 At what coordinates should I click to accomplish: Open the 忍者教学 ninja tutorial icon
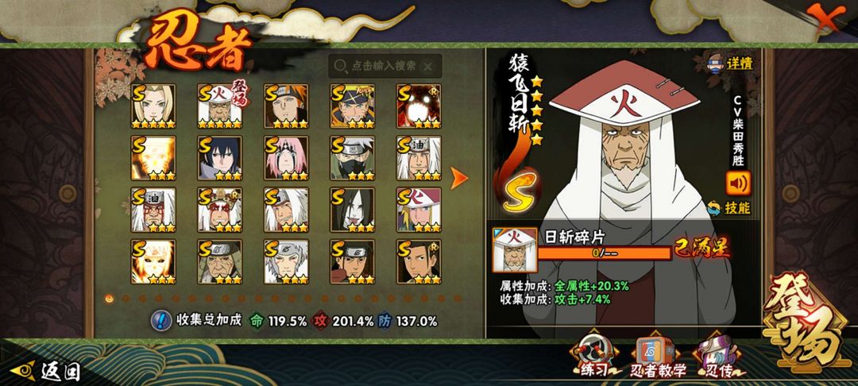[x=658, y=357]
